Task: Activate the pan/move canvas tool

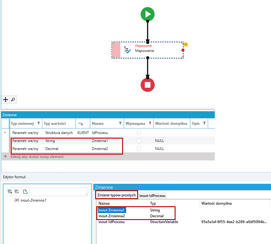Action: [6, 100]
